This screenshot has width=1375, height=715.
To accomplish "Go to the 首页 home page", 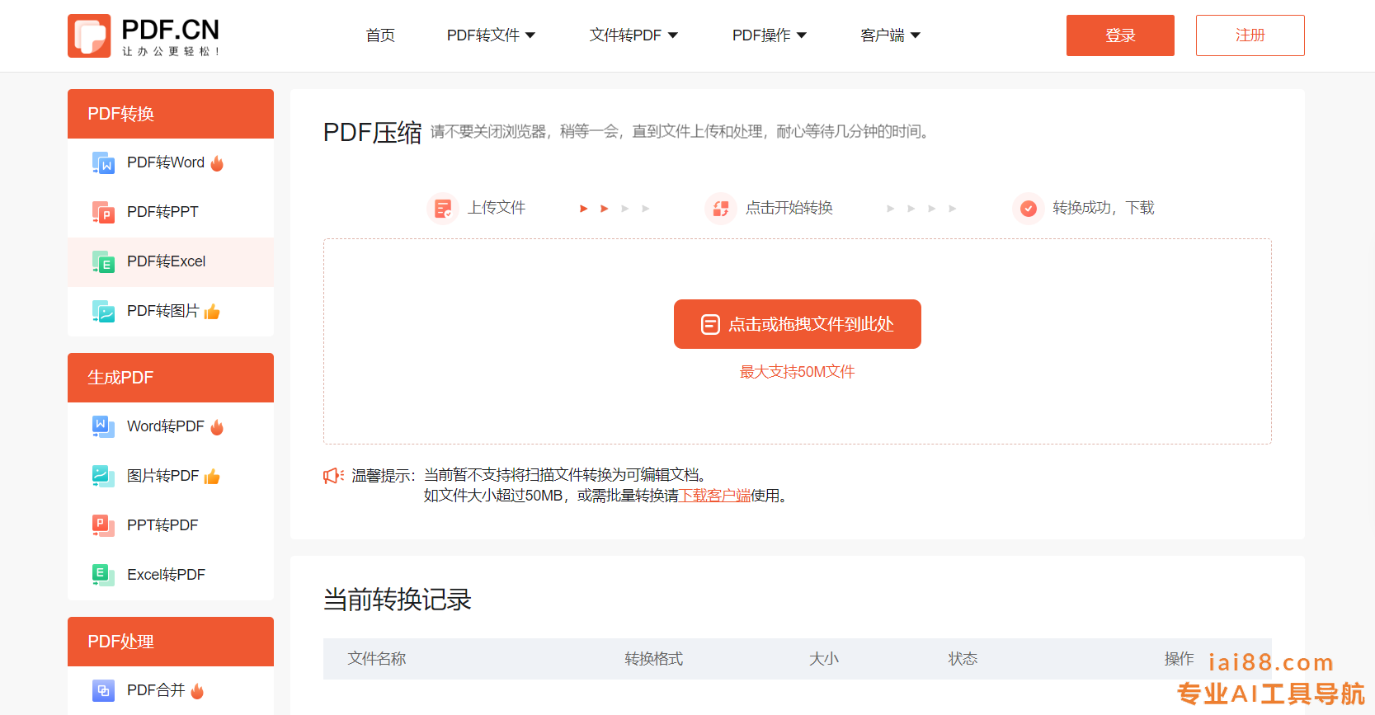I will pos(380,35).
